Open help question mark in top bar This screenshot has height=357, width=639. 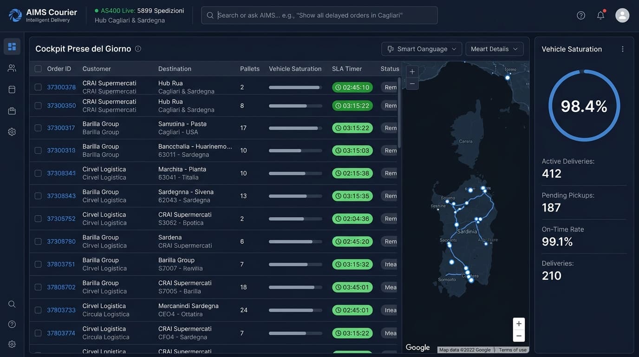click(581, 15)
